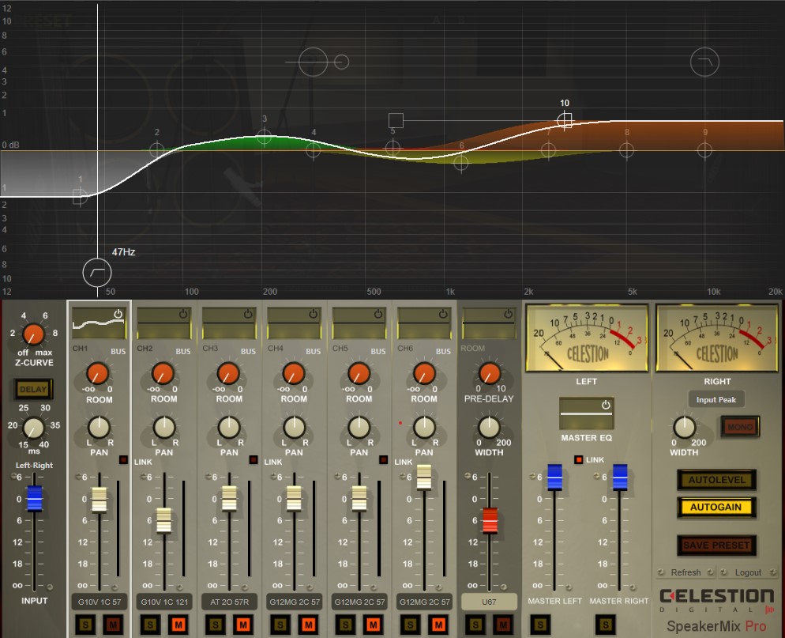Click the ROOM channel red fader handle
785x638 pixels.
point(490,520)
